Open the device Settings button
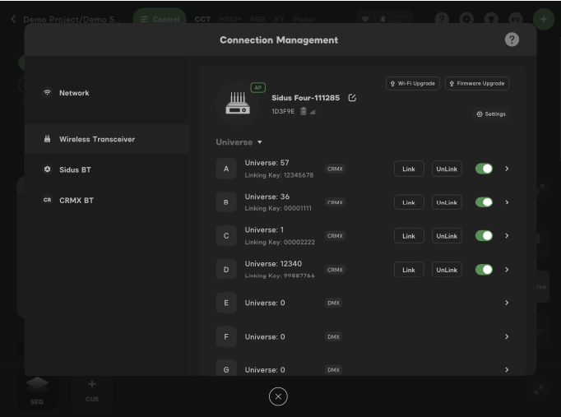561x417 pixels. pos(491,114)
